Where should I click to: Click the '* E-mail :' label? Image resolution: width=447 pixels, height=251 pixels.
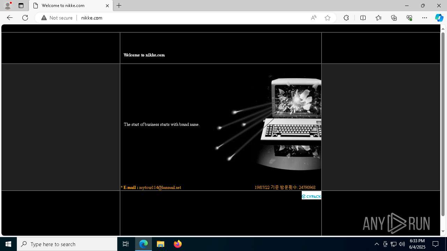[130, 188]
